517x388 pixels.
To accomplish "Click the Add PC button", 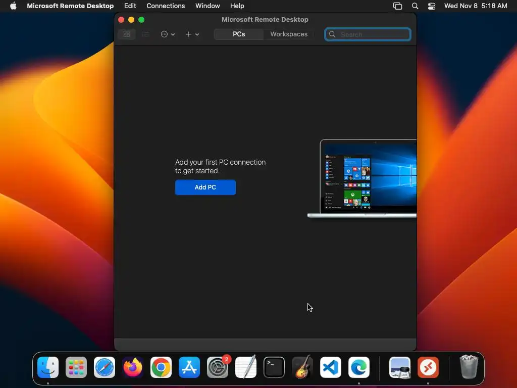I will (x=205, y=187).
